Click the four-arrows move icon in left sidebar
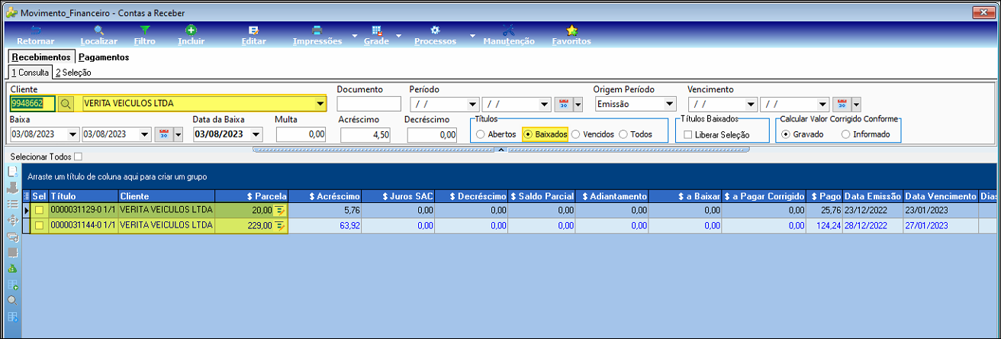The height and width of the screenshot is (339, 1001). (12, 221)
